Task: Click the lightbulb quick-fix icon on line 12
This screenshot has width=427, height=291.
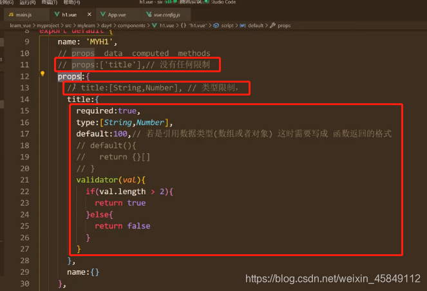Action: point(43,74)
